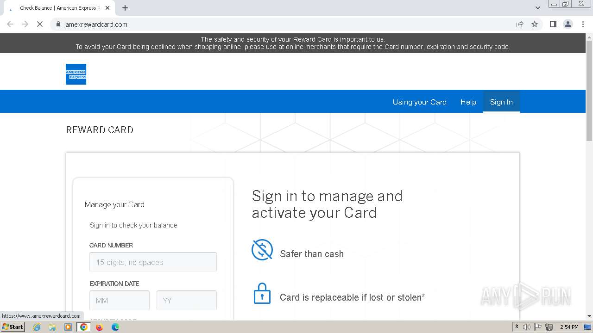This screenshot has width=593, height=333.
Task: Click the 'Sign in to manage and activate' heading
Action: (327, 204)
